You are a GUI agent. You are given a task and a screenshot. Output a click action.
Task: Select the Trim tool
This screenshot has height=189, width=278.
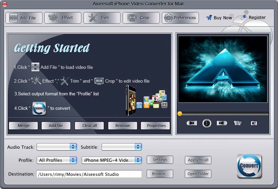pyautogui.click(x=102, y=18)
